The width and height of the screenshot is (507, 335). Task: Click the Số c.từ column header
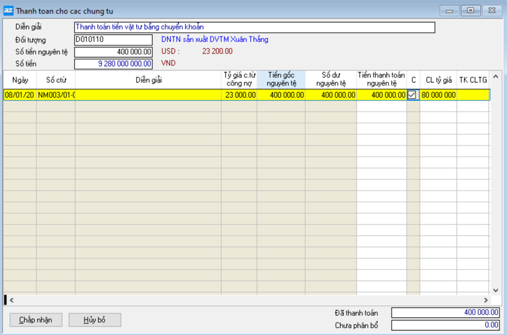[56, 80]
